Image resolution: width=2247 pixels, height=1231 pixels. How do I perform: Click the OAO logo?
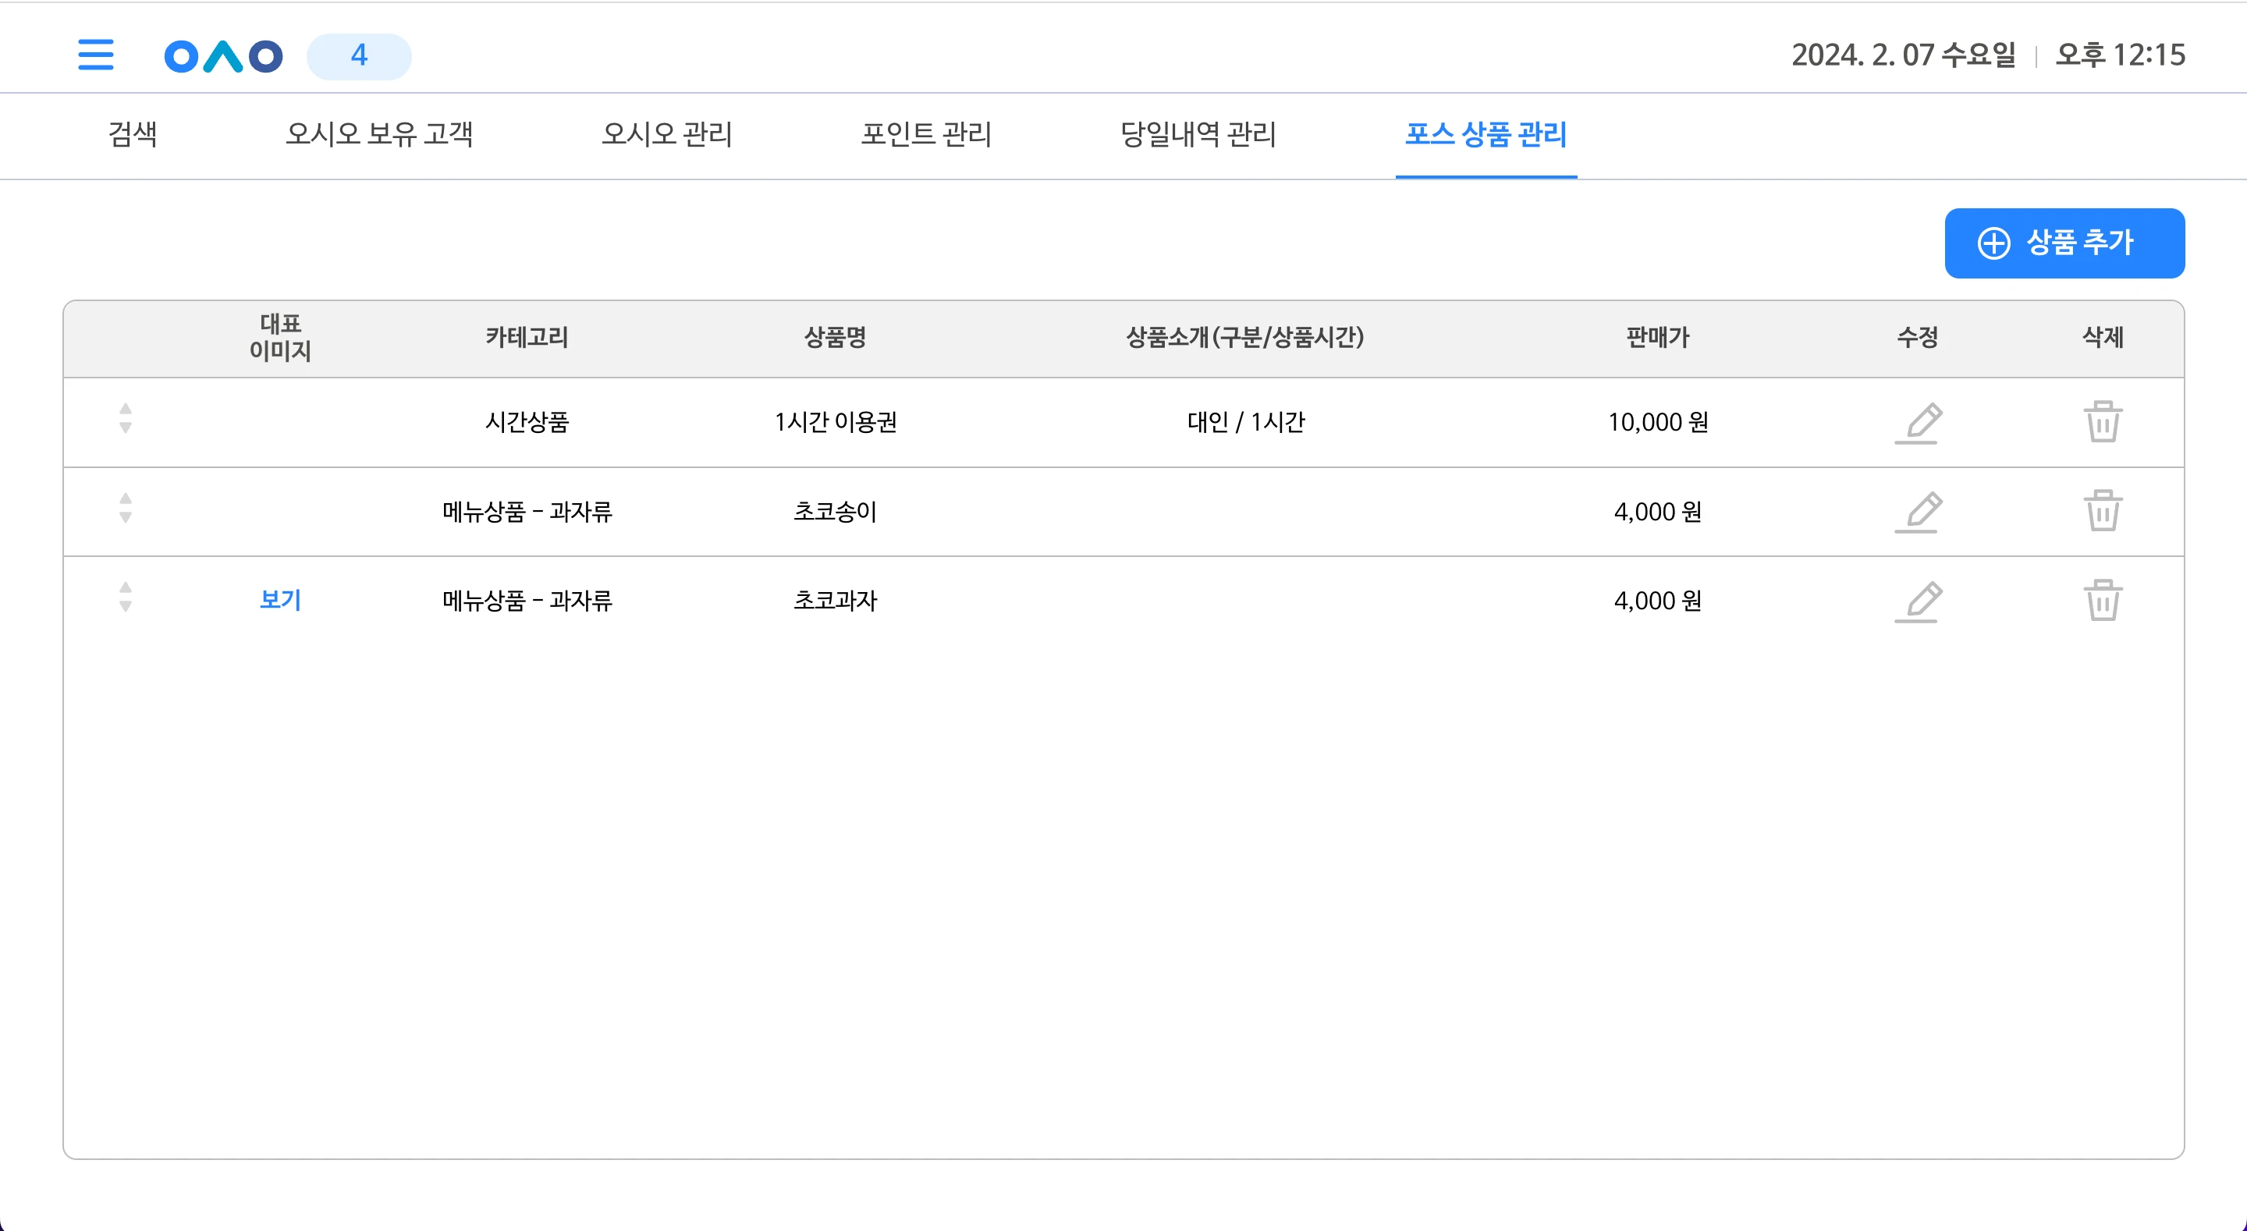(223, 57)
